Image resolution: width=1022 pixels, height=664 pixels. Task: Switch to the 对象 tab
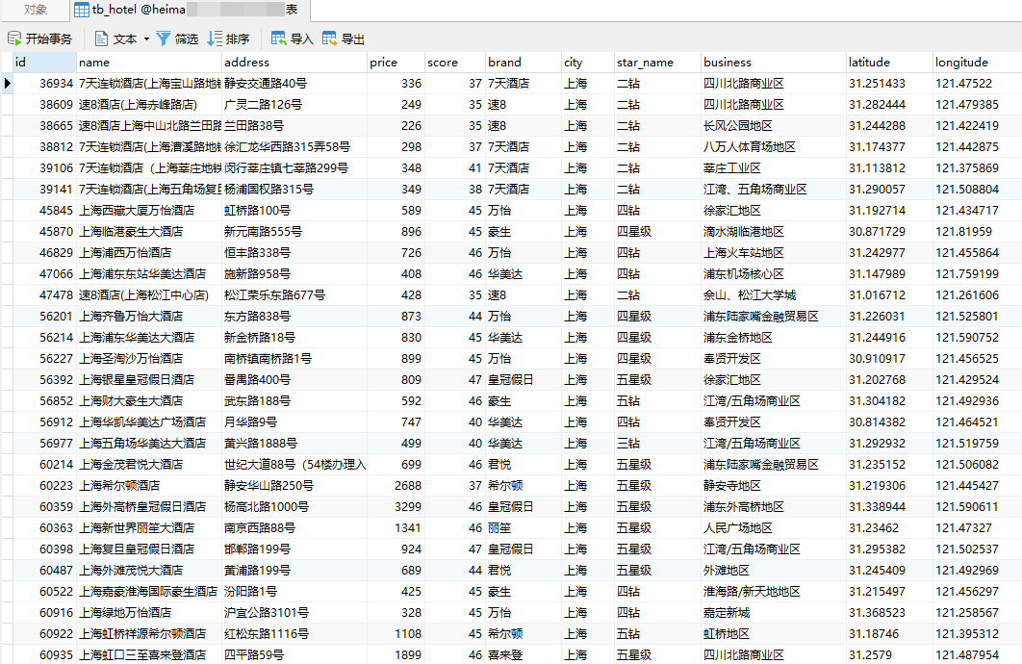pos(36,10)
